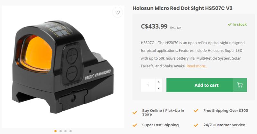Image resolution: width=257 pixels, height=134 pixels.
Task: Click the green In stock checkmark
Action: (x=230, y=24)
